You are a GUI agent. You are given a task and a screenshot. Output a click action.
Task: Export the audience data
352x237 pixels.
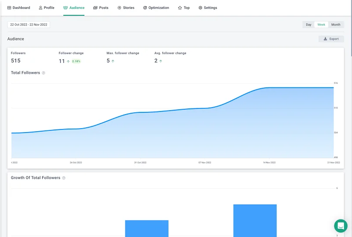(331, 39)
